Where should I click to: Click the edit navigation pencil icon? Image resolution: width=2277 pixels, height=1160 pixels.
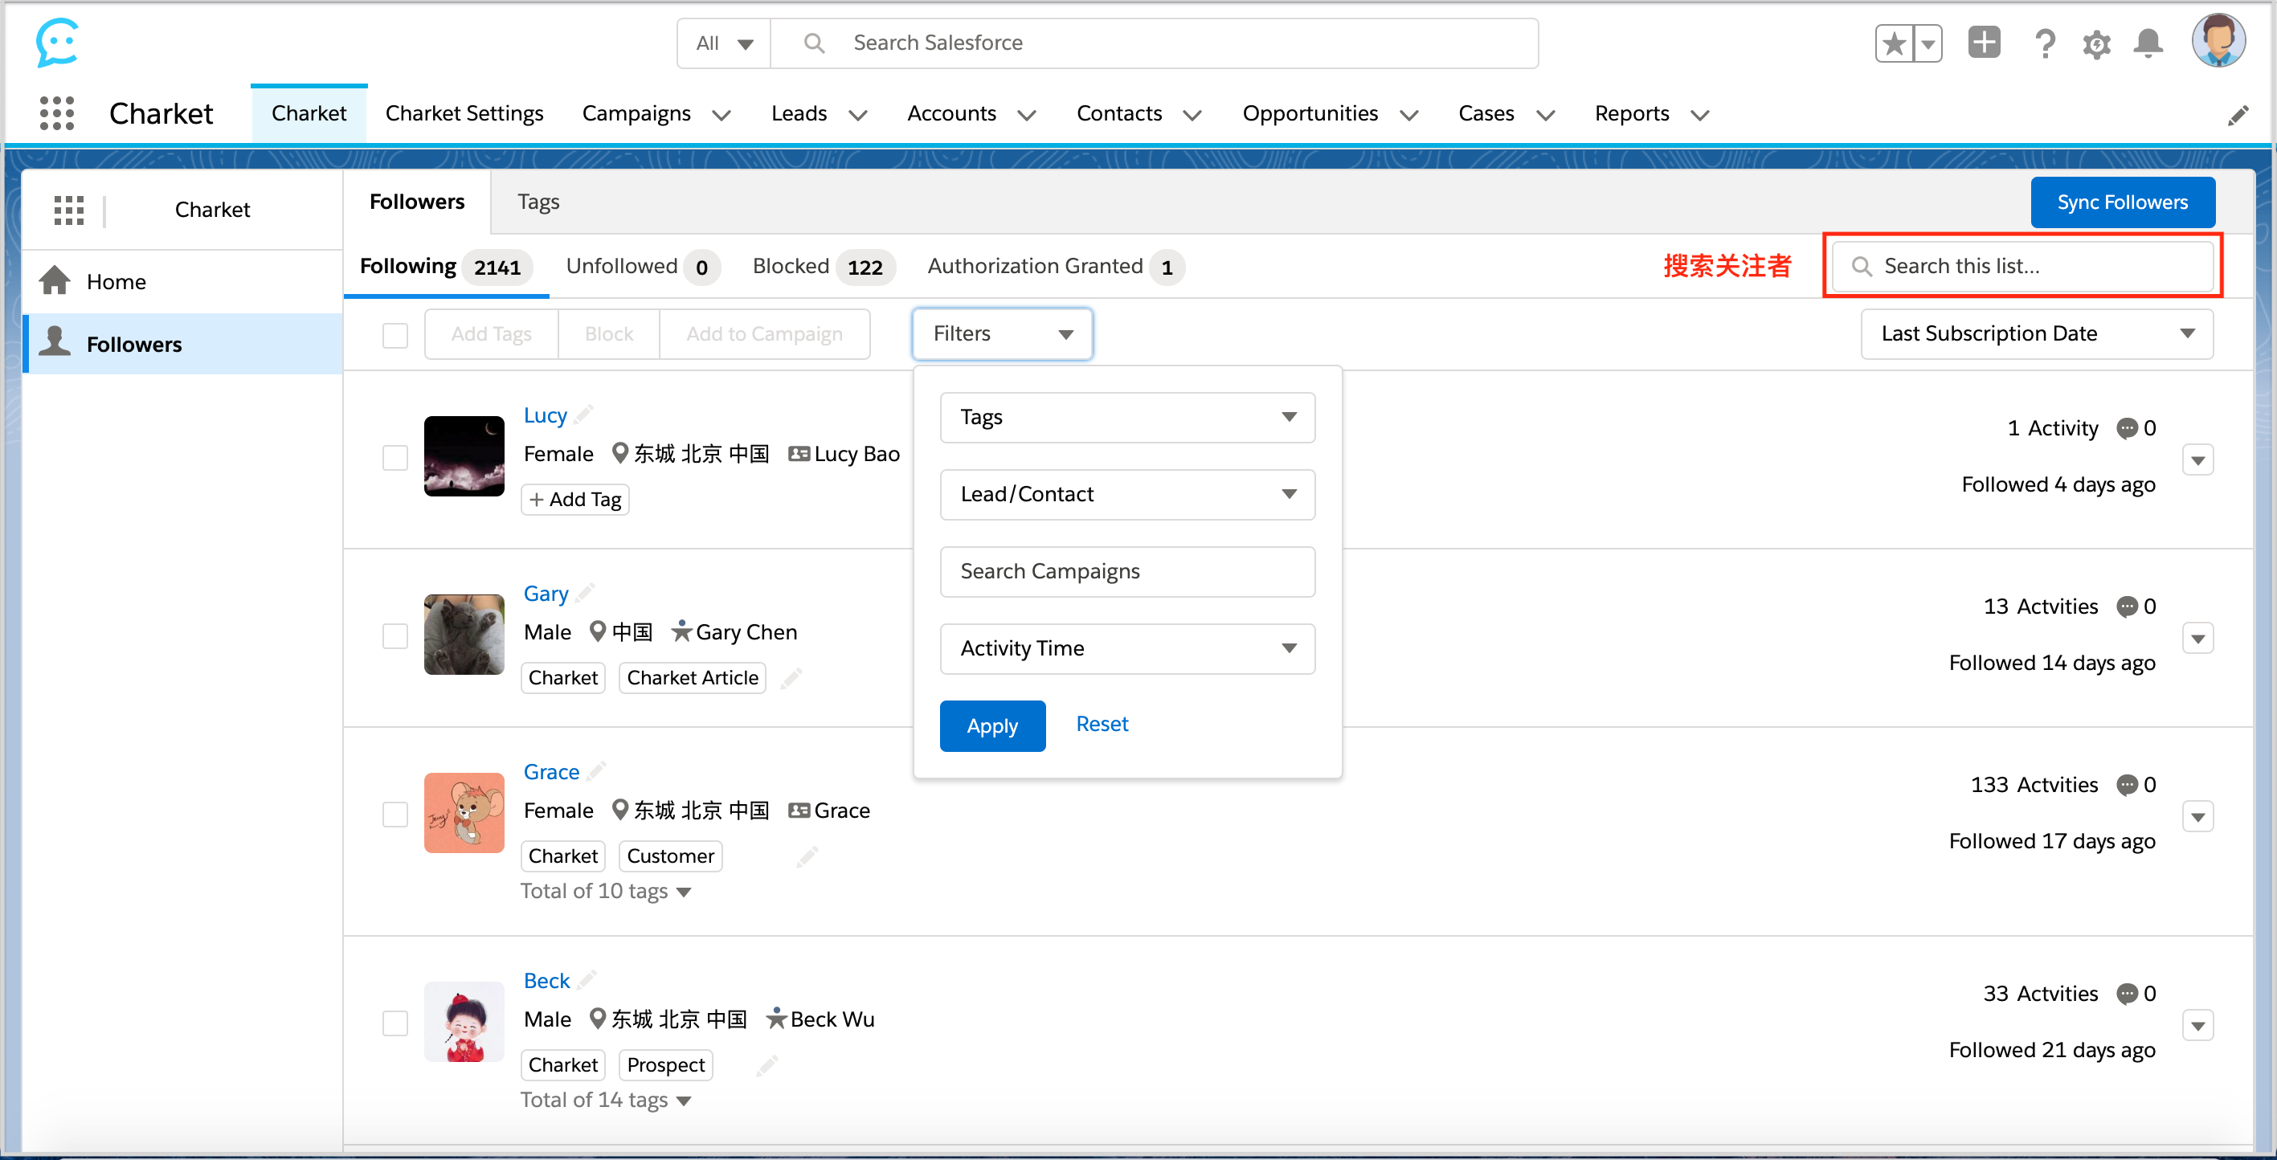point(2239,115)
